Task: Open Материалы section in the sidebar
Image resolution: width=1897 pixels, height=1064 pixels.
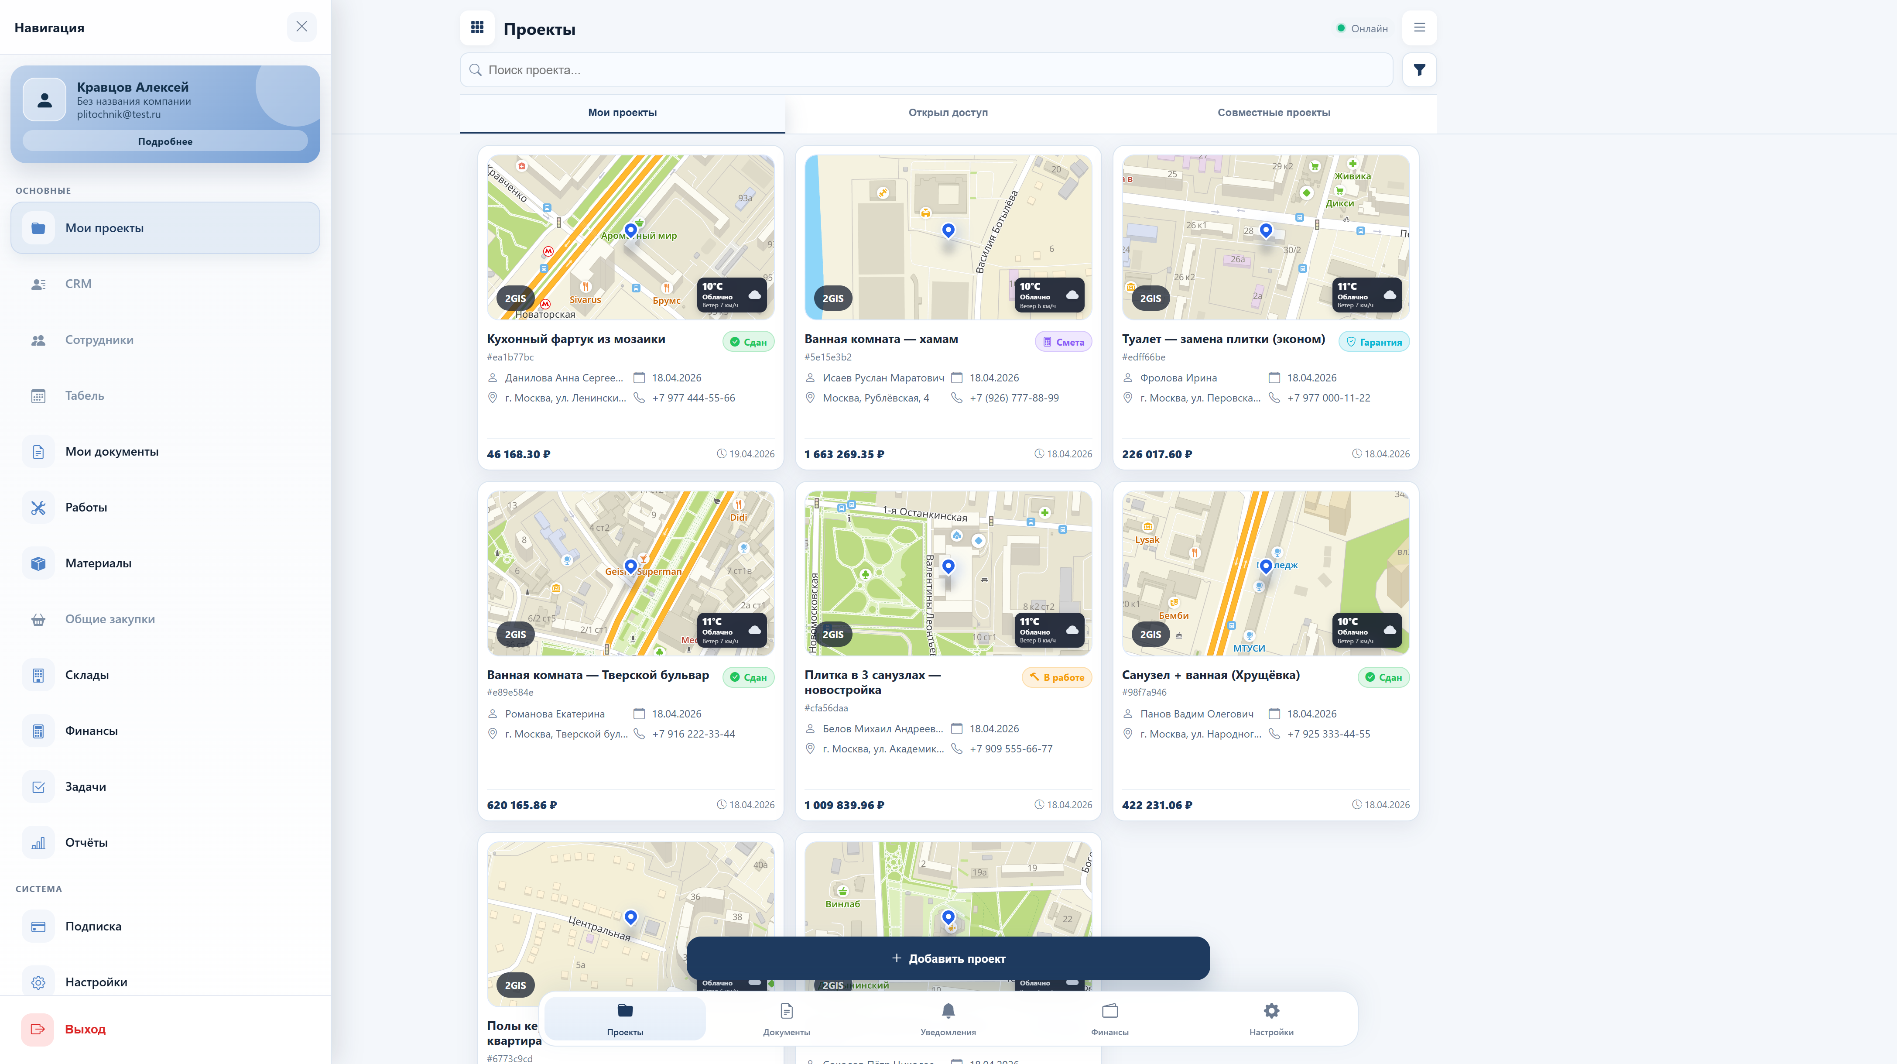Action: pos(98,563)
